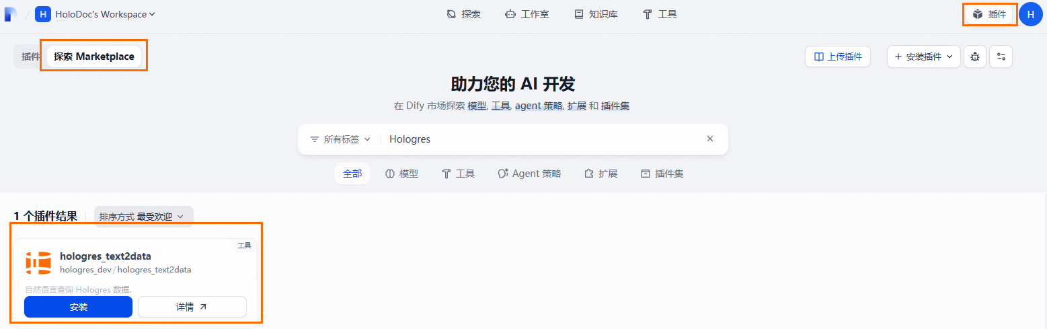The height and width of the screenshot is (329, 1047).
Task: Click the 插件 button in the header
Action: 989,14
